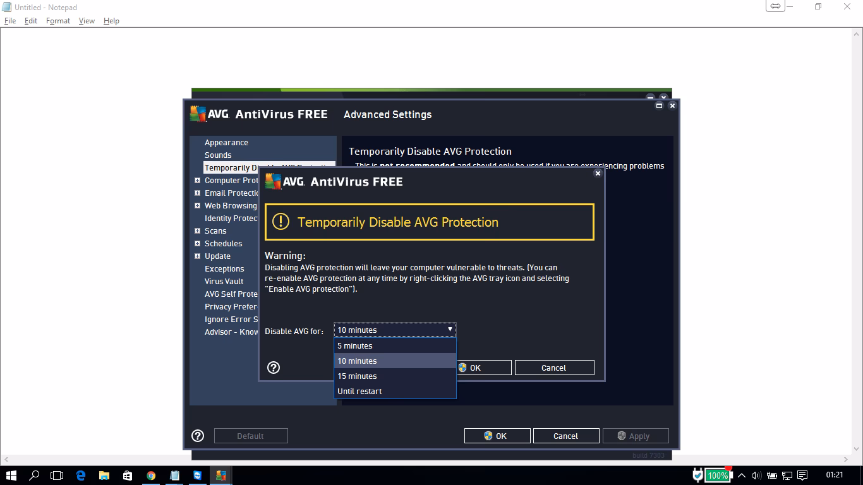Open Notepad View menu
Screen dimensions: 863x485
pos(87,21)
